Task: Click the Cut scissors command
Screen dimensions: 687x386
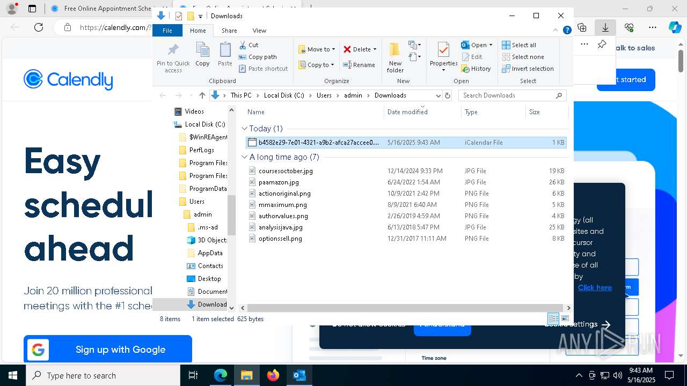Action: (x=249, y=45)
